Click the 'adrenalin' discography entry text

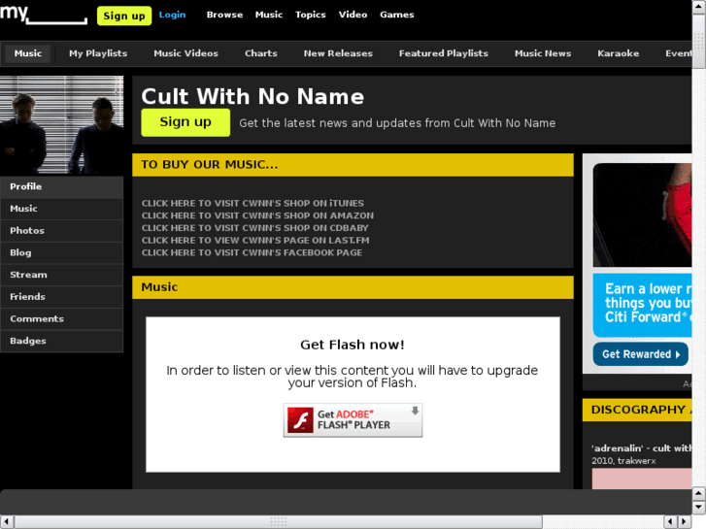(x=641, y=448)
